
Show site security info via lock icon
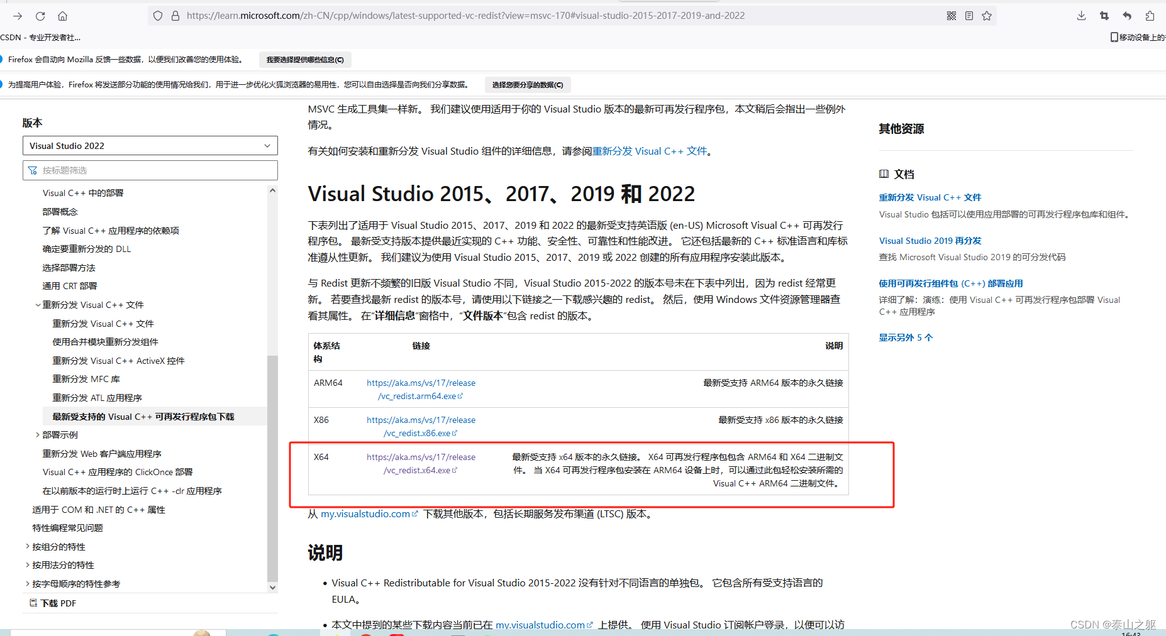click(175, 16)
